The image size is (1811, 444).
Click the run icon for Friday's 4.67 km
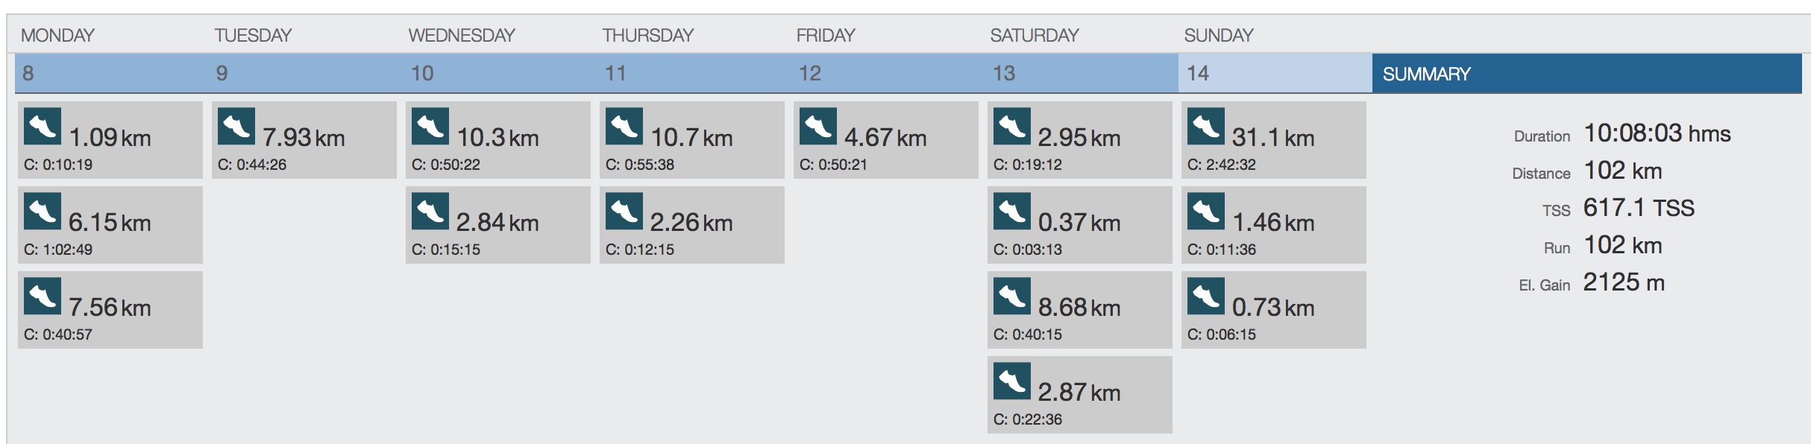(x=818, y=127)
